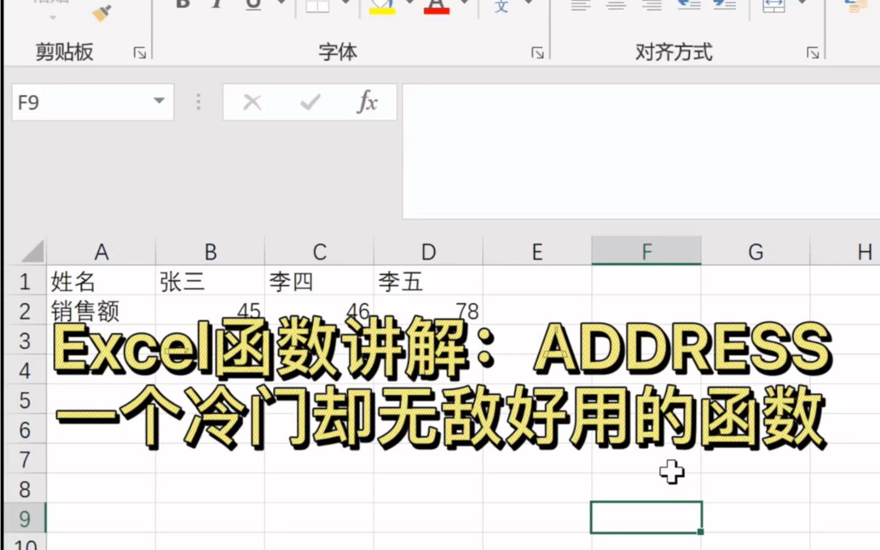The width and height of the screenshot is (880, 550).
Task: Open the font color dropdown arrow
Action: point(464,3)
